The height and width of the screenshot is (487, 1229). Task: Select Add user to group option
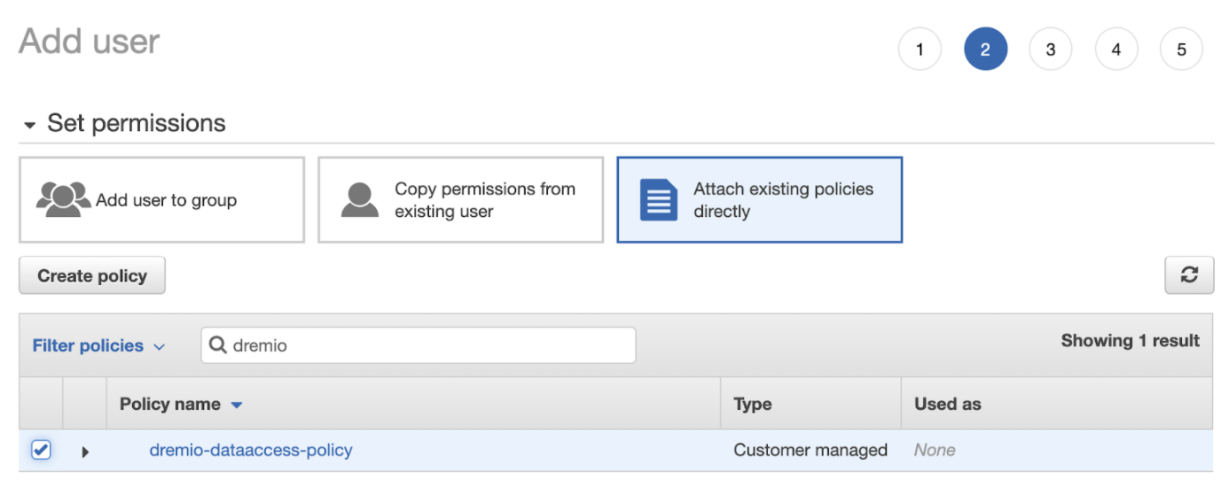click(161, 200)
